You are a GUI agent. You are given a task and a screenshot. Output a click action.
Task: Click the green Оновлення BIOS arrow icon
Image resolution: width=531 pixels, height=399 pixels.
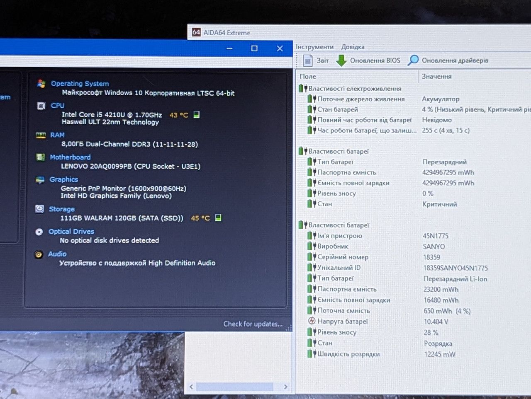[x=341, y=60]
